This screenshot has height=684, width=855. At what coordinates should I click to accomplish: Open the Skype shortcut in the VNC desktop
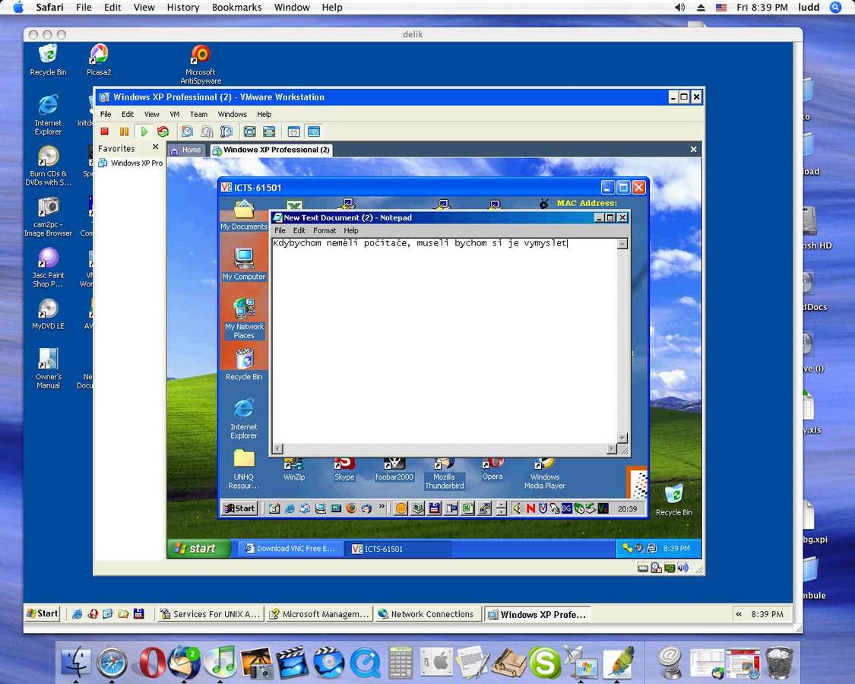coord(344,470)
